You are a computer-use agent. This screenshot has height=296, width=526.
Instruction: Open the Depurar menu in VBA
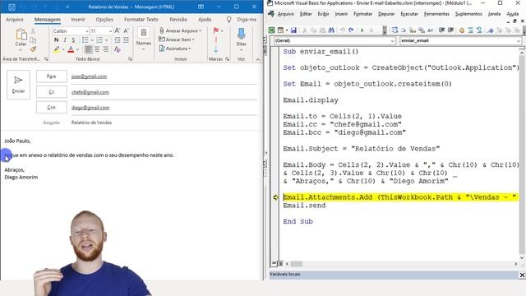click(386, 14)
